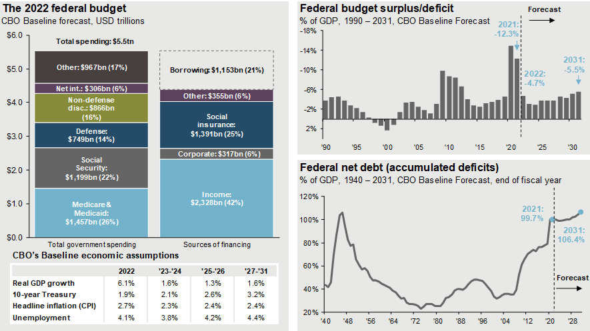This screenshot has width=590, height=331.
Task: Click the Total spending: $5.5tn label
Action: [x=92, y=41]
